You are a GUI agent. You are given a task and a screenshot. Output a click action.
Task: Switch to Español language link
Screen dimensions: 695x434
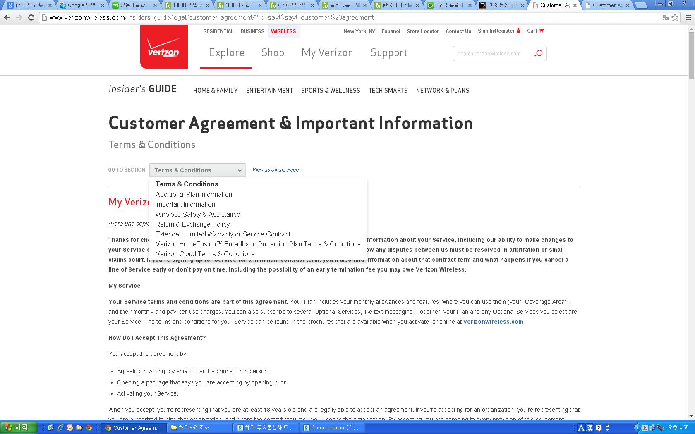coord(391,31)
